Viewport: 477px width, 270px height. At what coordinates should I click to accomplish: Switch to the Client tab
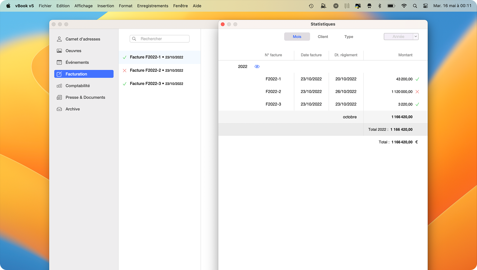click(x=323, y=37)
